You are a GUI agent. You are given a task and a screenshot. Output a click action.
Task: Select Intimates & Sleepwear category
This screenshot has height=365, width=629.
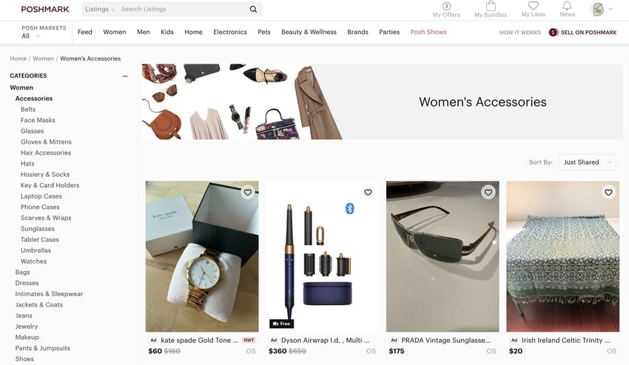(49, 293)
